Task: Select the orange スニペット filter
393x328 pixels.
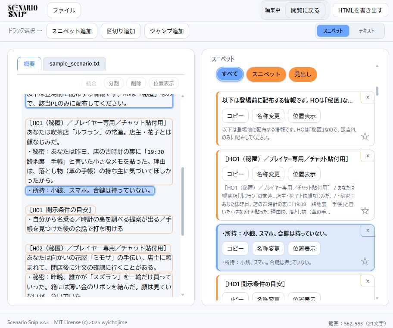Action: 266,74
